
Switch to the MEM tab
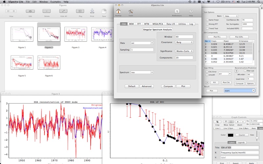131,24
